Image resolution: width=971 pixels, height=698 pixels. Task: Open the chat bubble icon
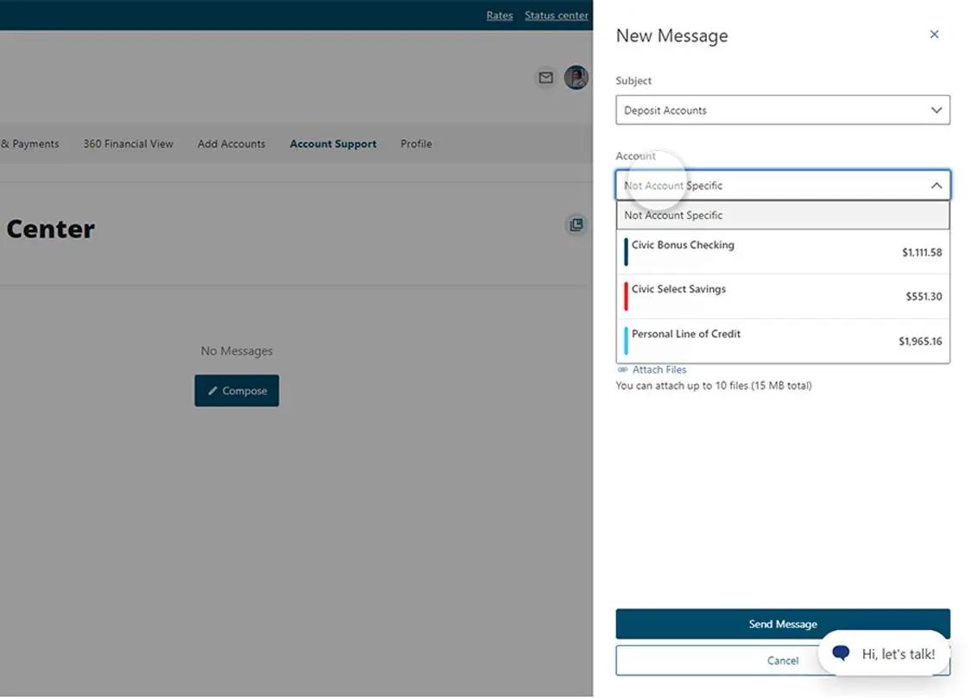point(841,653)
